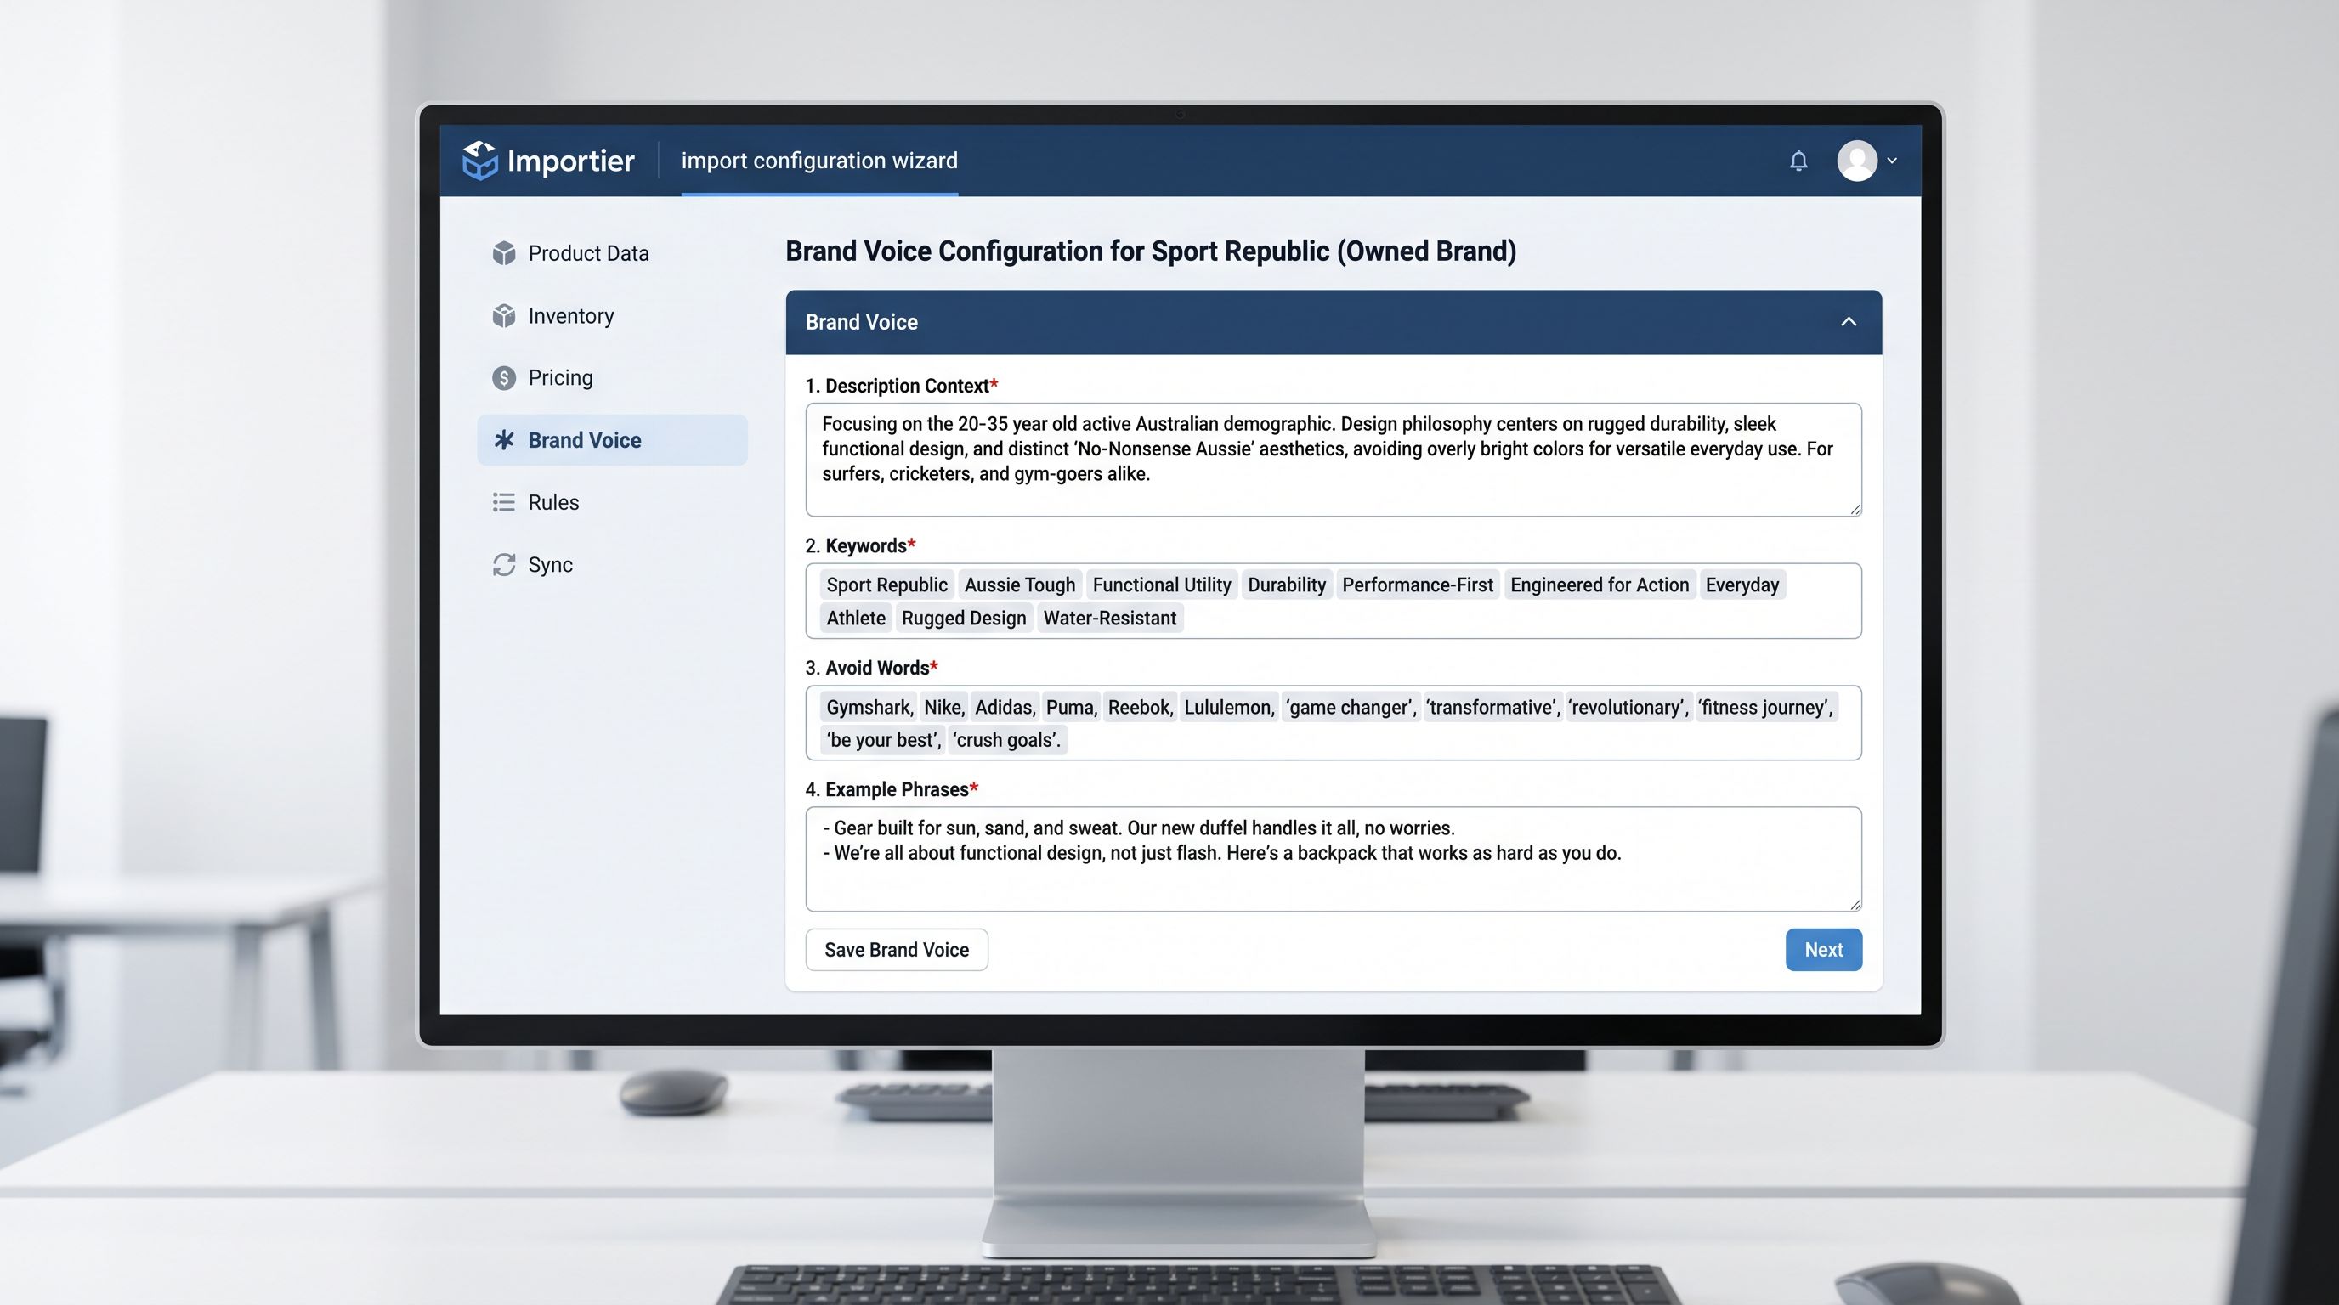The width and height of the screenshot is (2339, 1305).
Task: Open the Rules step
Action: coord(612,502)
